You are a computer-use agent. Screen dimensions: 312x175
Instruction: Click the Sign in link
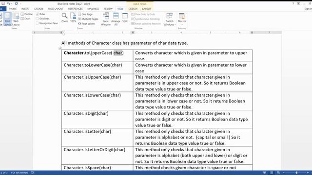[x=308, y=9]
